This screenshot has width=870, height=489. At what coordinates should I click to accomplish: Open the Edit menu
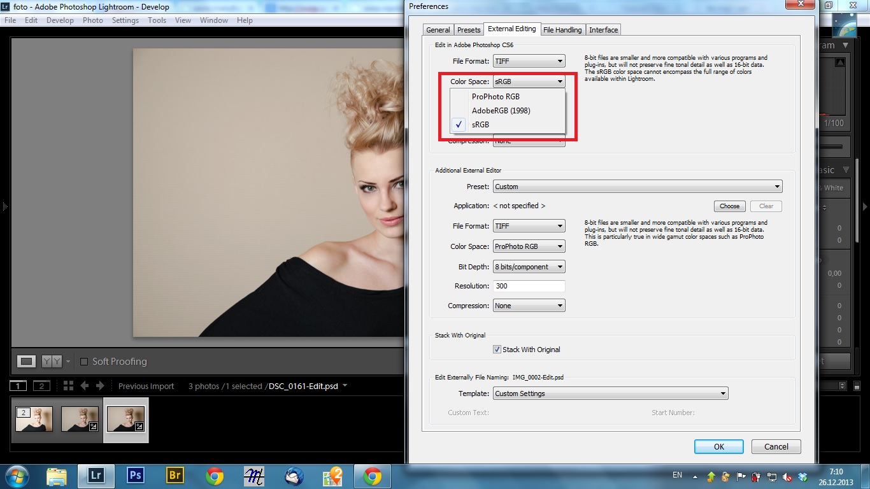pyautogui.click(x=31, y=20)
